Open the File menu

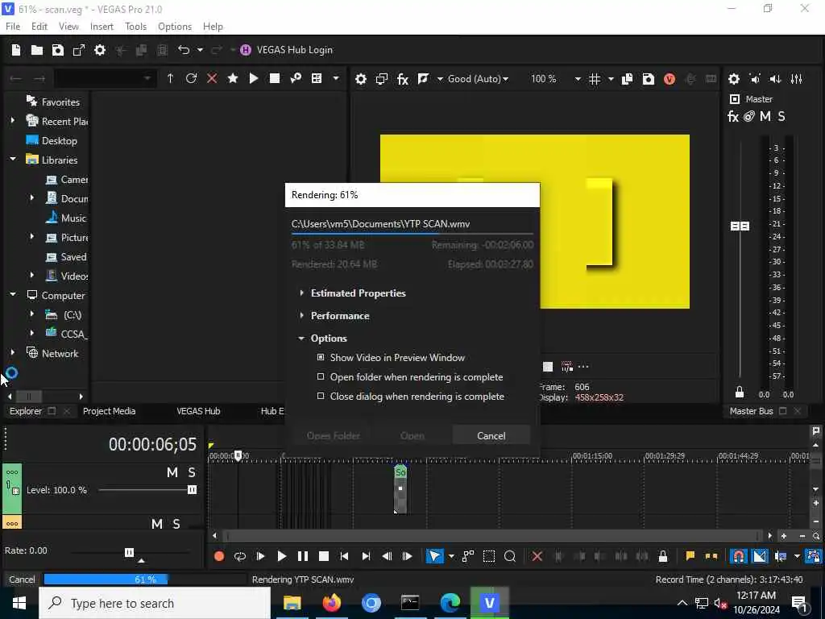(13, 27)
